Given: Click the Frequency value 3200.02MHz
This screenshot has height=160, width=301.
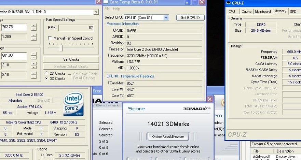Looking at the screenshot, I should [164, 56].
